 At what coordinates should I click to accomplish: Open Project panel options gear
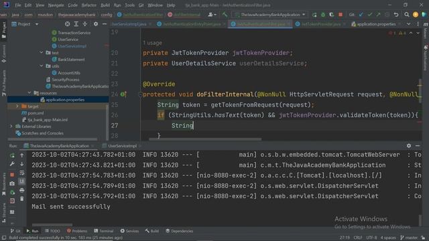point(95,24)
